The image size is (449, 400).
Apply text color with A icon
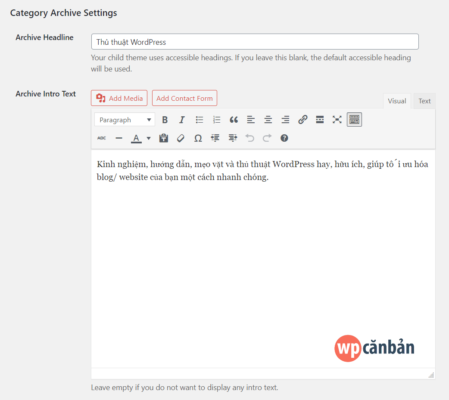click(x=136, y=138)
